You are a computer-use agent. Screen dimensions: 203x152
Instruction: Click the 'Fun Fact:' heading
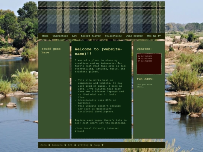pos(145,79)
